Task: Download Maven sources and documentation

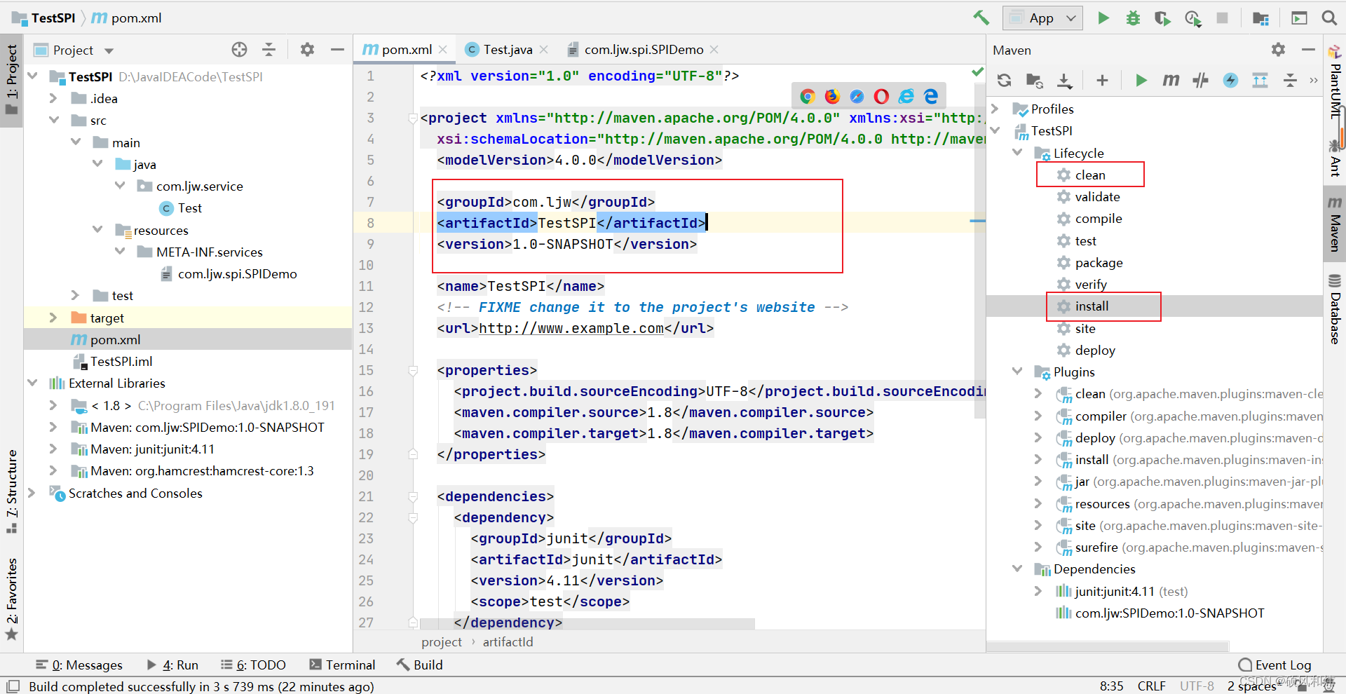Action: click(x=1065, y=81)
